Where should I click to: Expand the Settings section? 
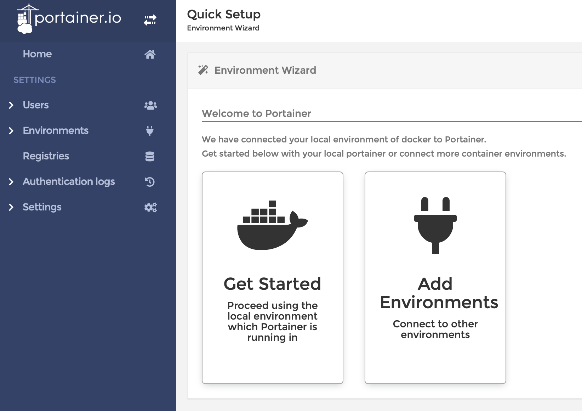point(11,207)
